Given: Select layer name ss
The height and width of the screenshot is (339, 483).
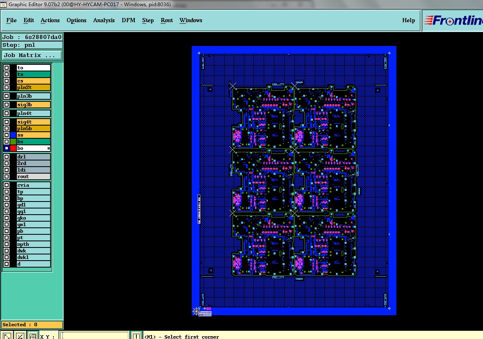Looking at the screenshot, I should [x=34, y=135].
